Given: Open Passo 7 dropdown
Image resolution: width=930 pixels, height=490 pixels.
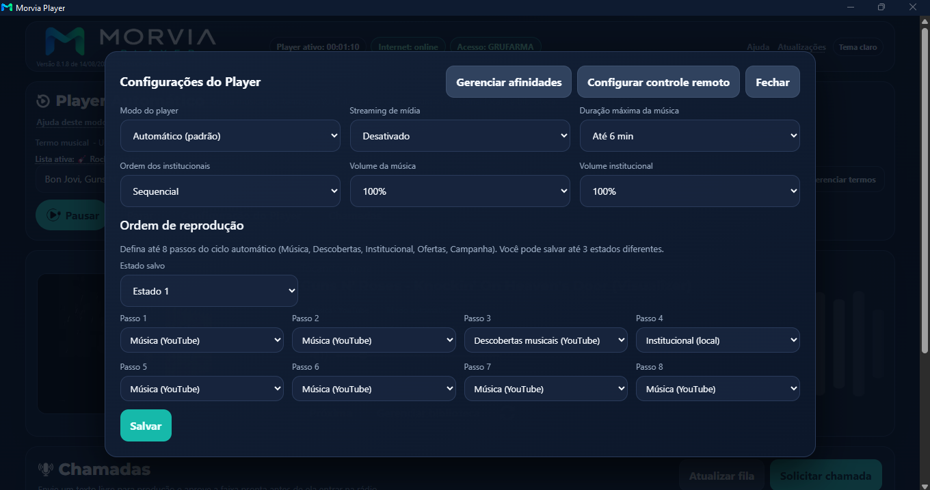Looking at the screenshot, I should click(x=546, y=389).
